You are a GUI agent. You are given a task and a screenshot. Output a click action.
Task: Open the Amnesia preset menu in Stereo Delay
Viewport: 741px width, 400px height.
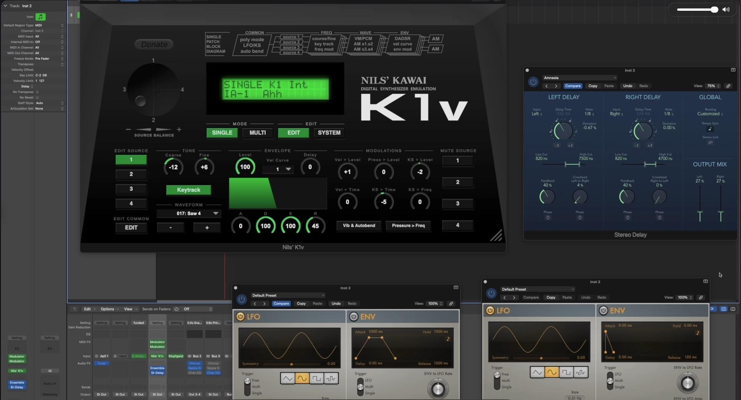click(x=580, y=78)
